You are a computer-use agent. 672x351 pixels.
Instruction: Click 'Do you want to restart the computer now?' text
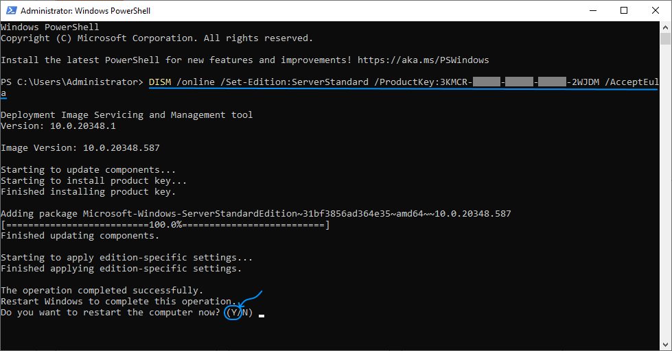pyautogui.click(x=111, y=313)
